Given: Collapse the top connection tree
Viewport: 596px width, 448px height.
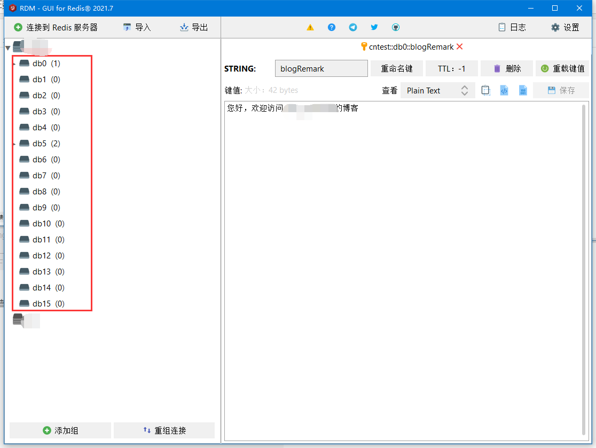Looking at the screenshot, I should pyautogui.click(x=7, y=46).
